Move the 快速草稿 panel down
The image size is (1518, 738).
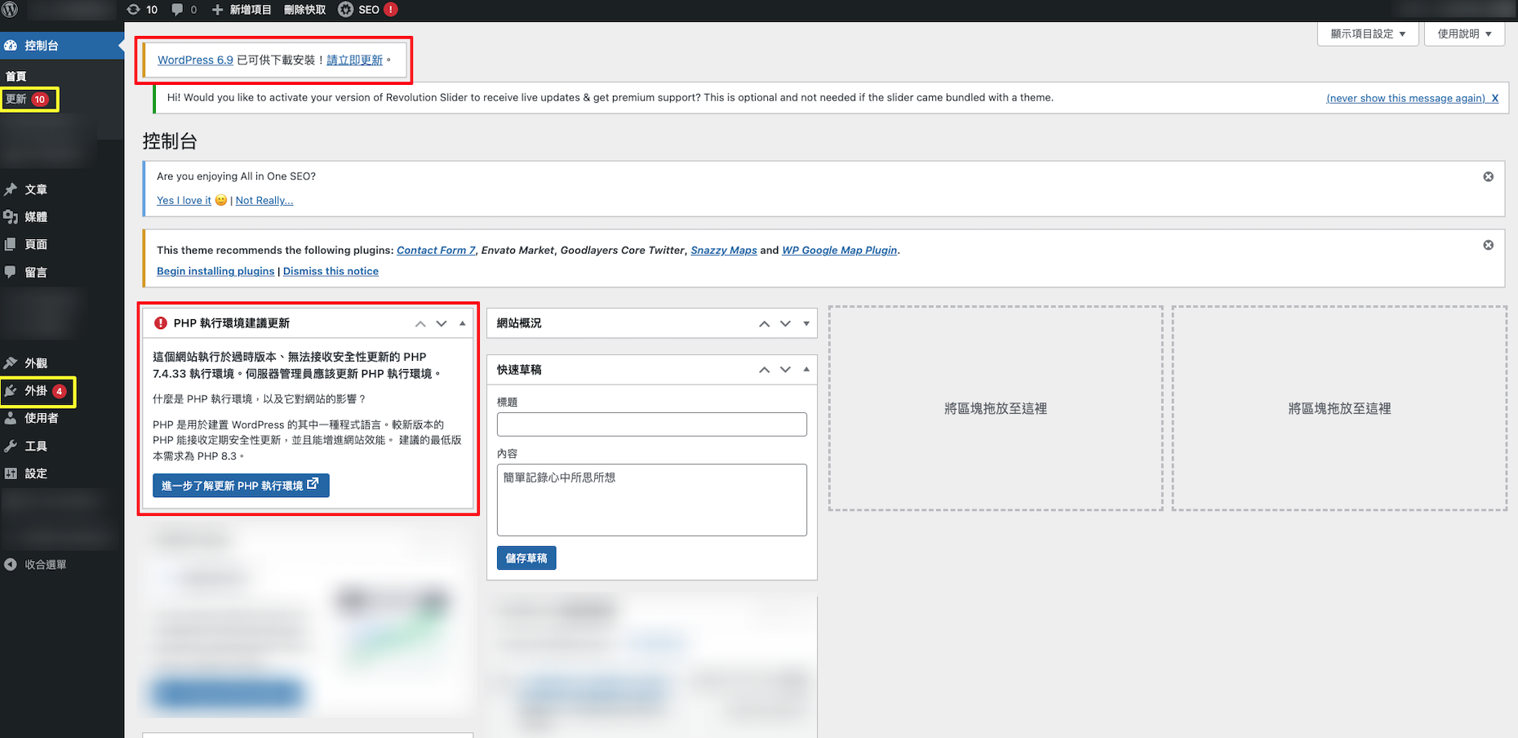click(x=785, y=370)
